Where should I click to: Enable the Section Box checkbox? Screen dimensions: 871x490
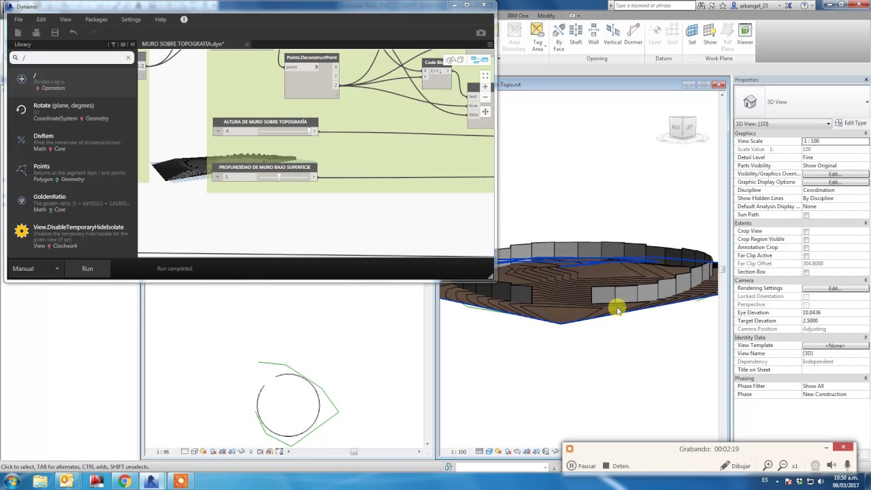806,272
